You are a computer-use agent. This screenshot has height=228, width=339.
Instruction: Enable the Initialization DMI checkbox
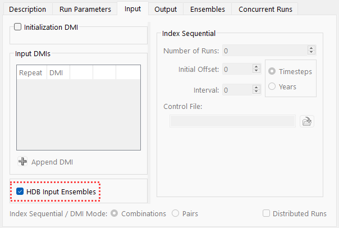pyautogui.click(x=18, y=27)
